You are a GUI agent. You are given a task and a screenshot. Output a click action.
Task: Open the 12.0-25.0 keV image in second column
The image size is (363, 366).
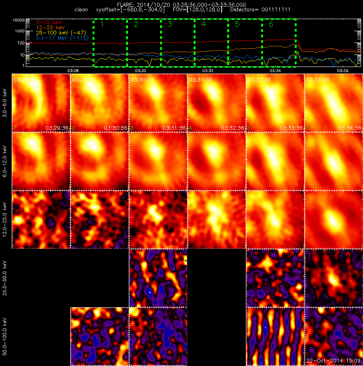(x=100, y=220)
